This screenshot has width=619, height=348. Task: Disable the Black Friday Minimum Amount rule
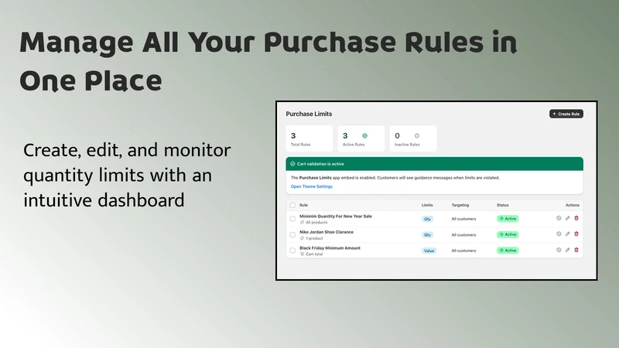coord(559,250)
